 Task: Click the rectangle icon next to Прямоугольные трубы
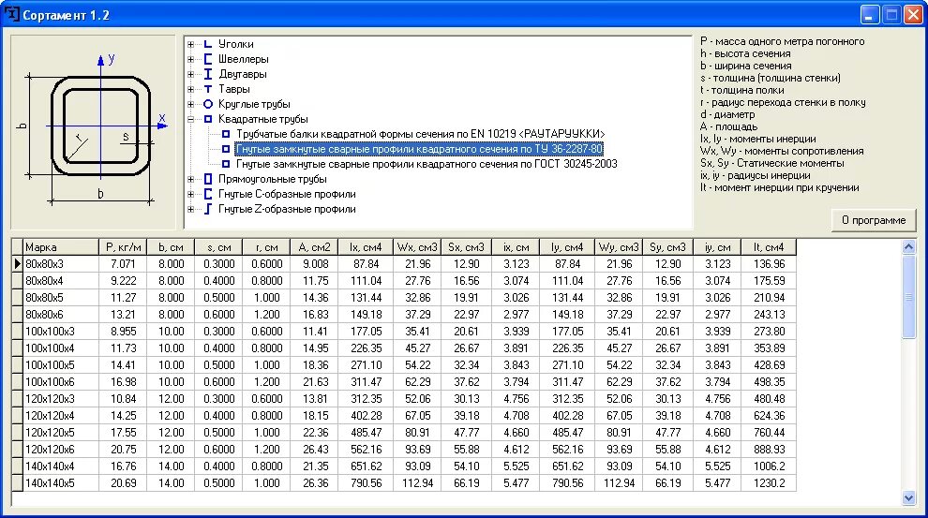pyautogui.click(x=208, y=179)
